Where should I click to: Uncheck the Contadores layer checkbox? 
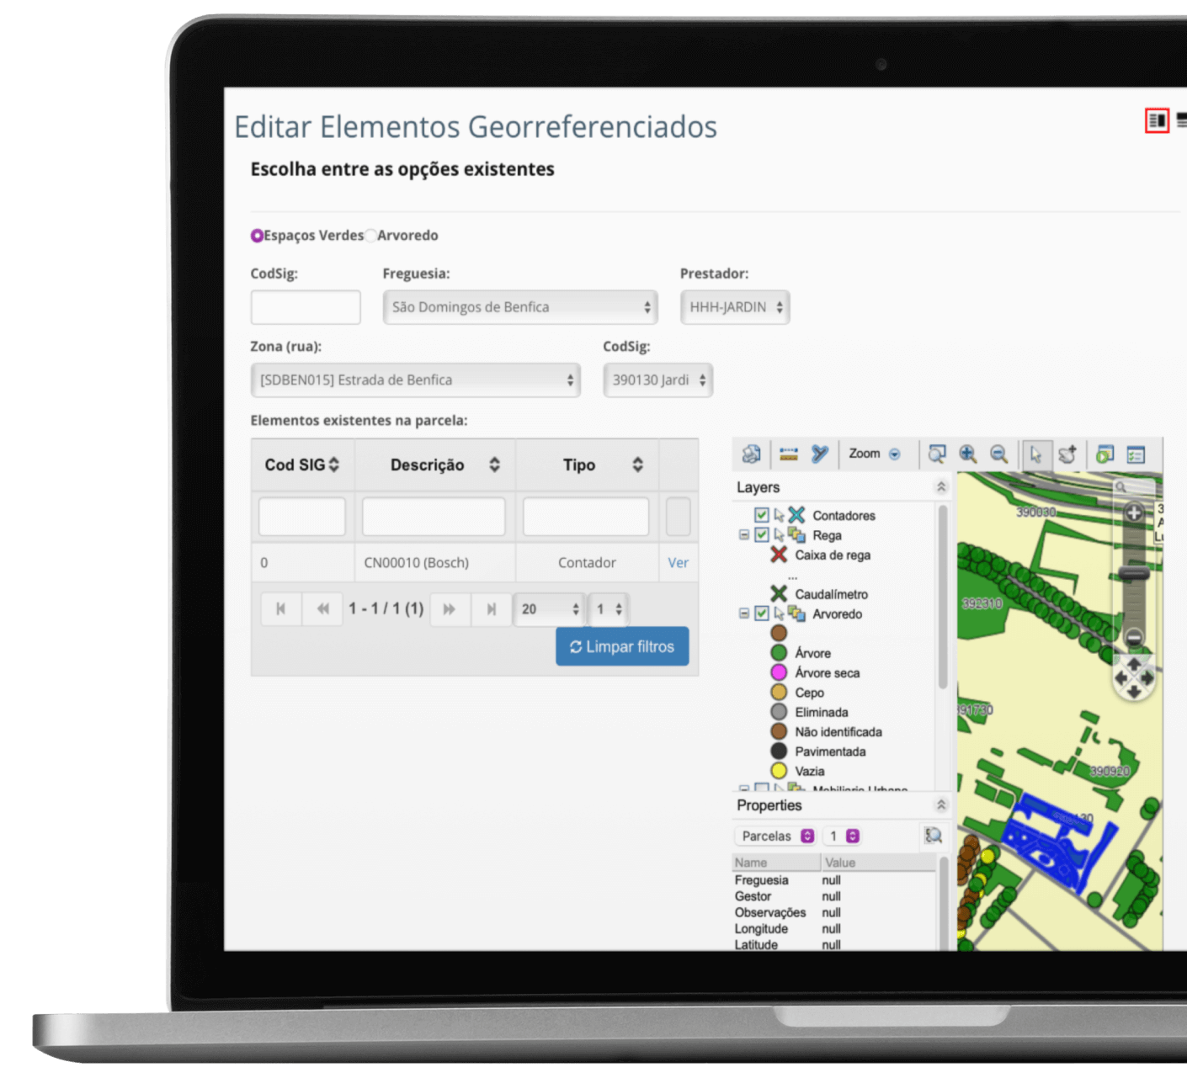click(762, 515)
